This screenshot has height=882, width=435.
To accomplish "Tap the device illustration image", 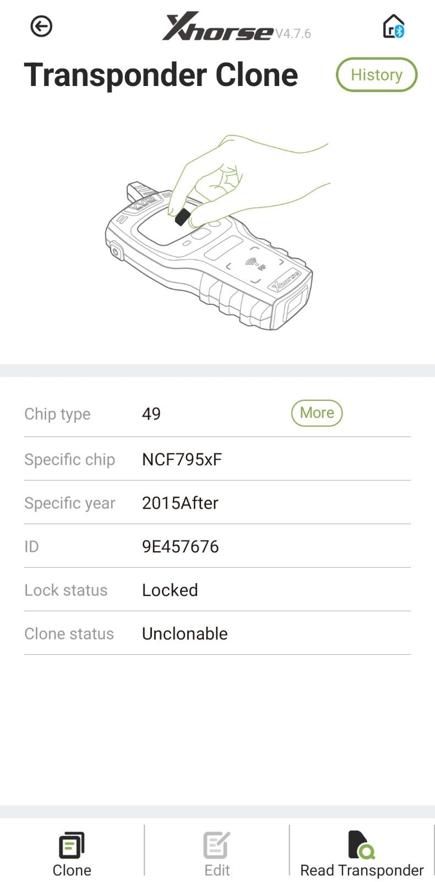I will (218, 232).
